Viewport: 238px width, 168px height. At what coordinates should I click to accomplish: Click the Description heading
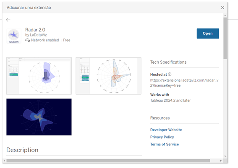point(22,150)
